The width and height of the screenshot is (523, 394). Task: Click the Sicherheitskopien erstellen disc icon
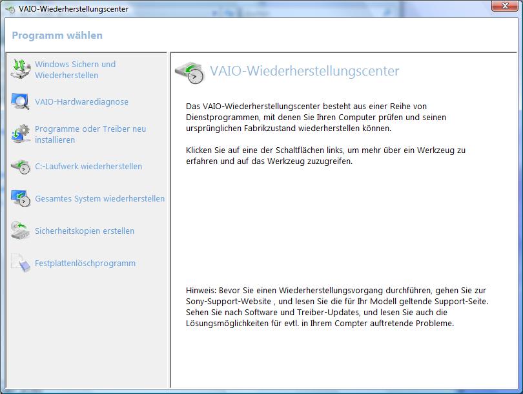tap(21, 230)
